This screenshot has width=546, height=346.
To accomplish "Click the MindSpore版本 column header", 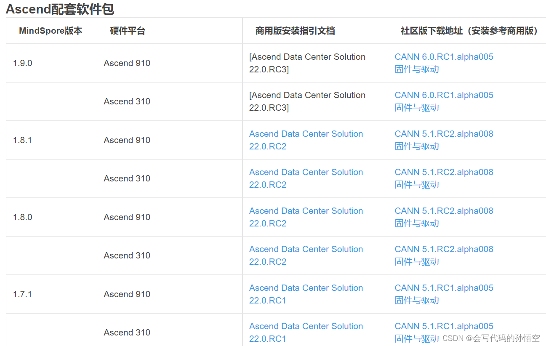I will 51,31.
